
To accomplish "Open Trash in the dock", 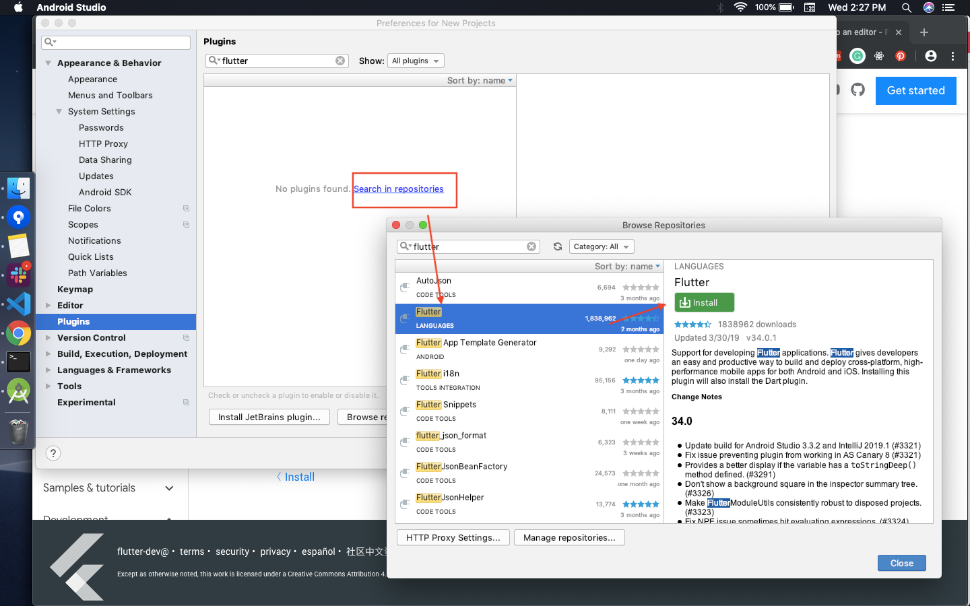I will click(x=18, y=431).
